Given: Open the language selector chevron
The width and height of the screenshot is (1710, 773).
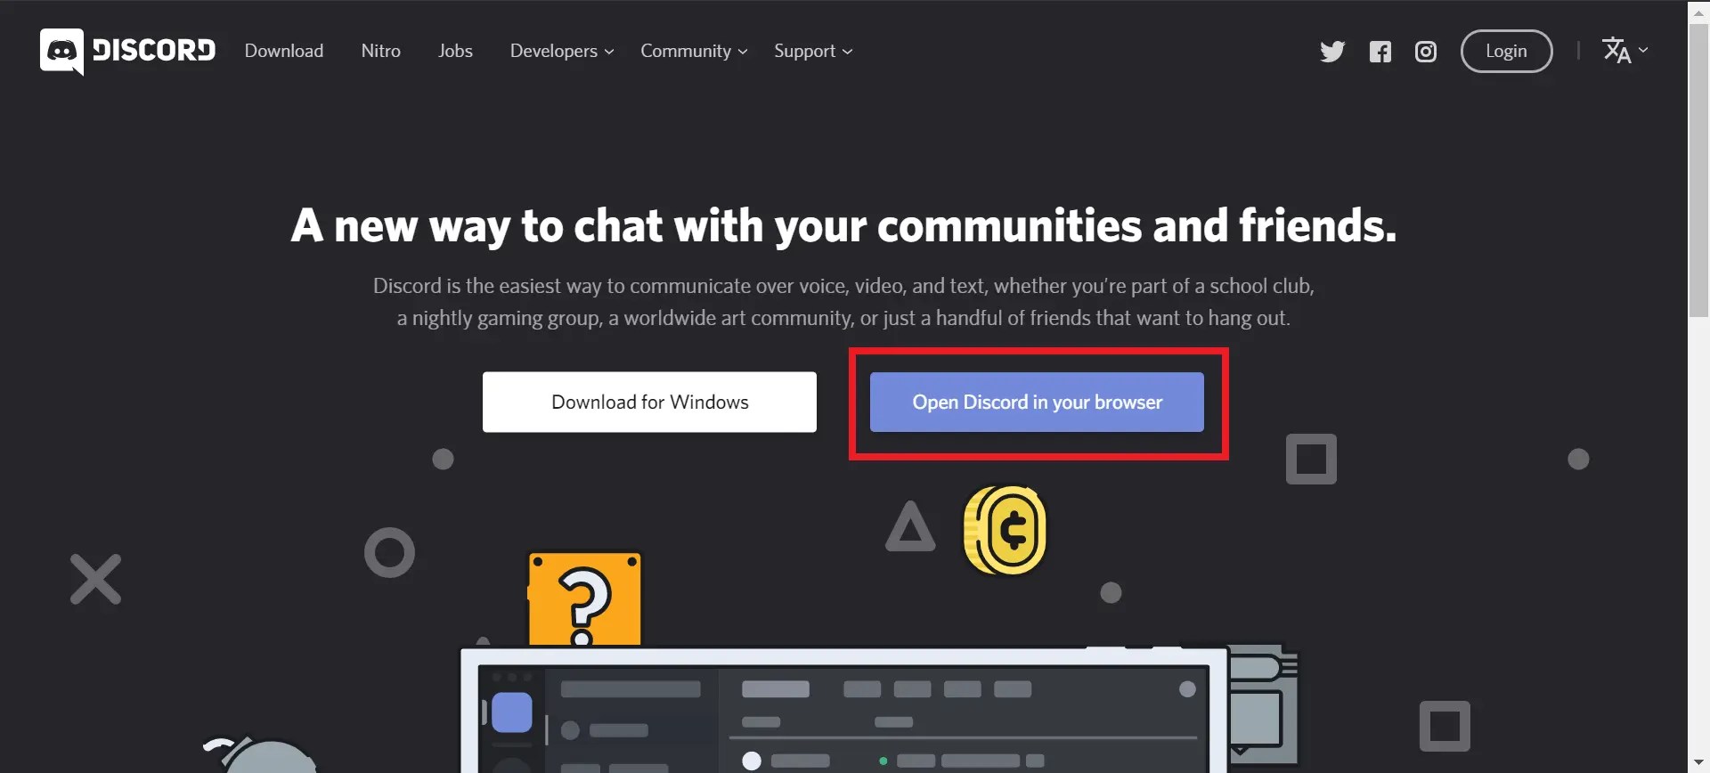Looking at the screenshot, I should [1643, 50].
